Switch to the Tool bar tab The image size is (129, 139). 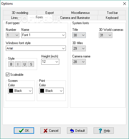coord(112,13)
